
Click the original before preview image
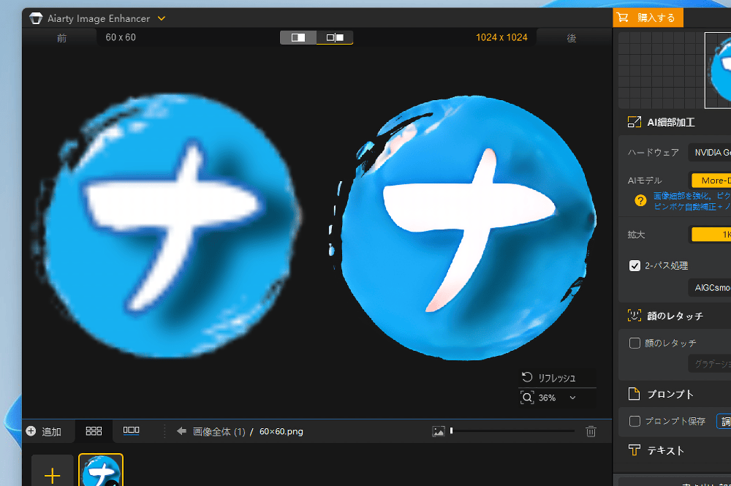pos(167,226)
